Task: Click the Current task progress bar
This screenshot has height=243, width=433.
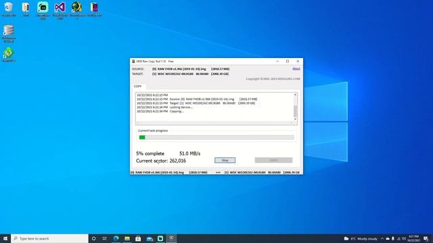Action: point(216,137)
